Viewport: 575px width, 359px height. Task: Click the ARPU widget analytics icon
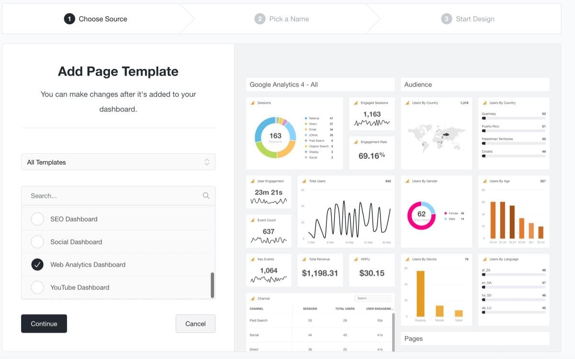click(x=356, y=259)
